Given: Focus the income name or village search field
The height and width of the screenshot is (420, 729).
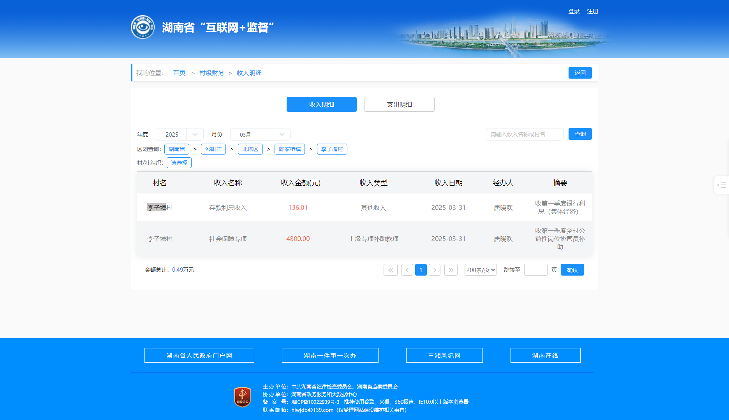Looking at the screenshot, I should [525, 134].
